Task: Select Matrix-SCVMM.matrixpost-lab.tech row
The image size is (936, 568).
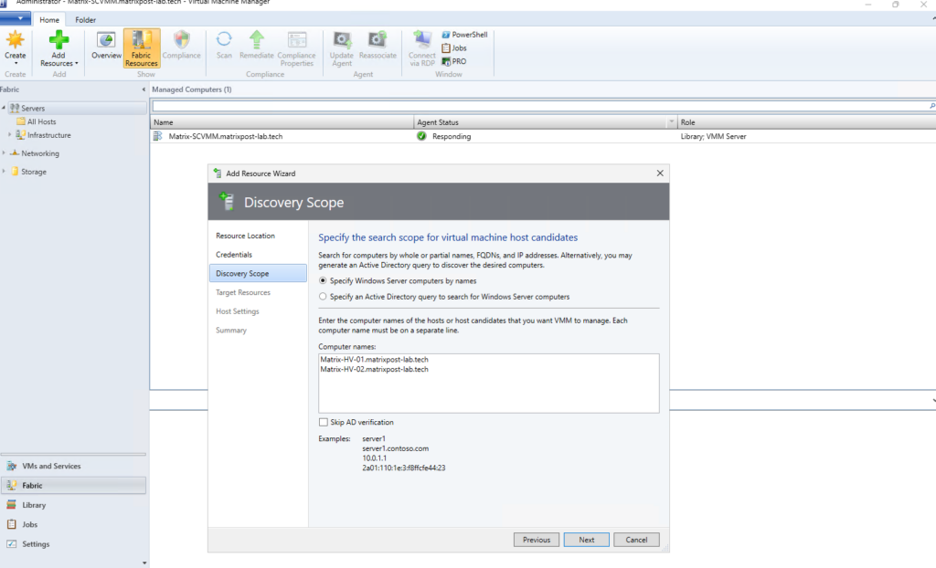Action: 543,136
